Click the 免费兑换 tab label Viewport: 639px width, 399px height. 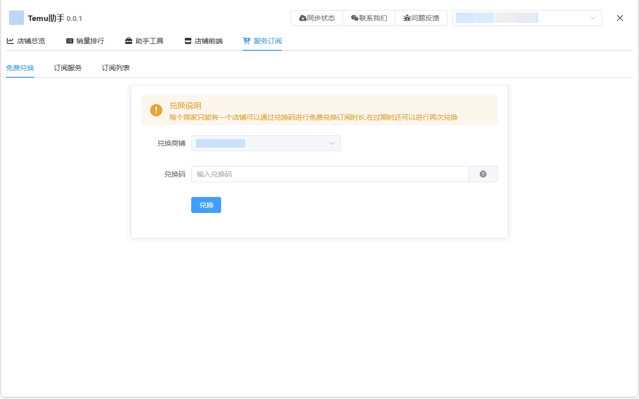point(19,67)
